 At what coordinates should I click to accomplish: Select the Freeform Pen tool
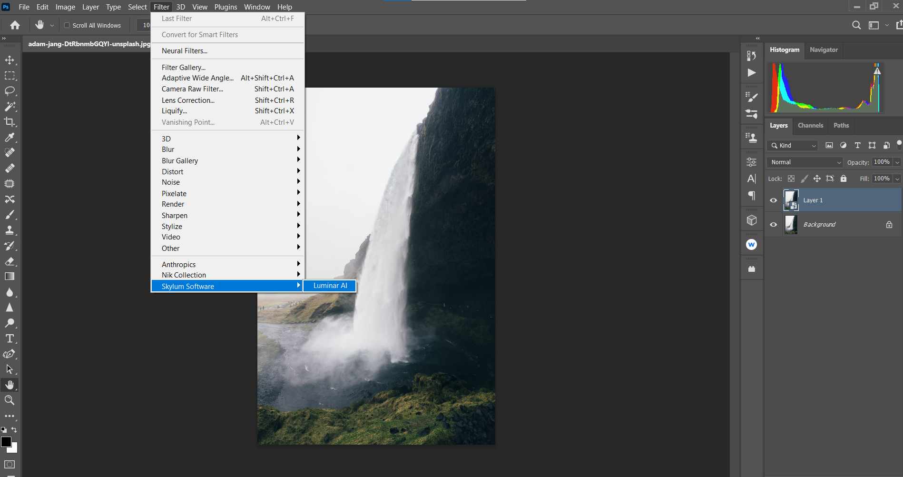[10, 354]
